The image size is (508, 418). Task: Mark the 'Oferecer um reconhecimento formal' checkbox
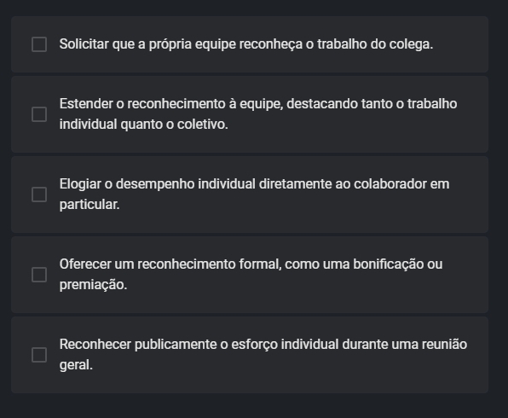tap(39, 275)
